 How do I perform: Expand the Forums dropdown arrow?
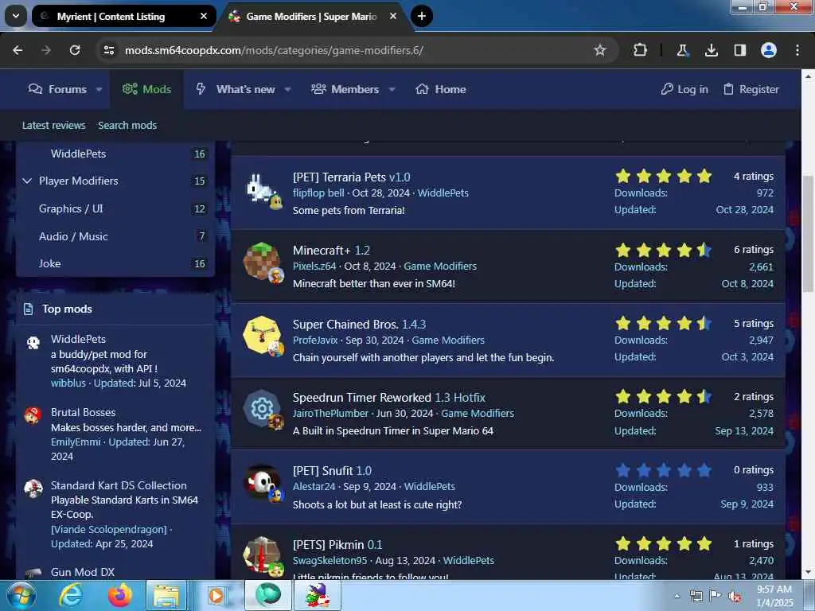99,89
